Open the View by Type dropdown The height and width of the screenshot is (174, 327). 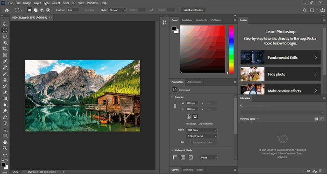249,119
